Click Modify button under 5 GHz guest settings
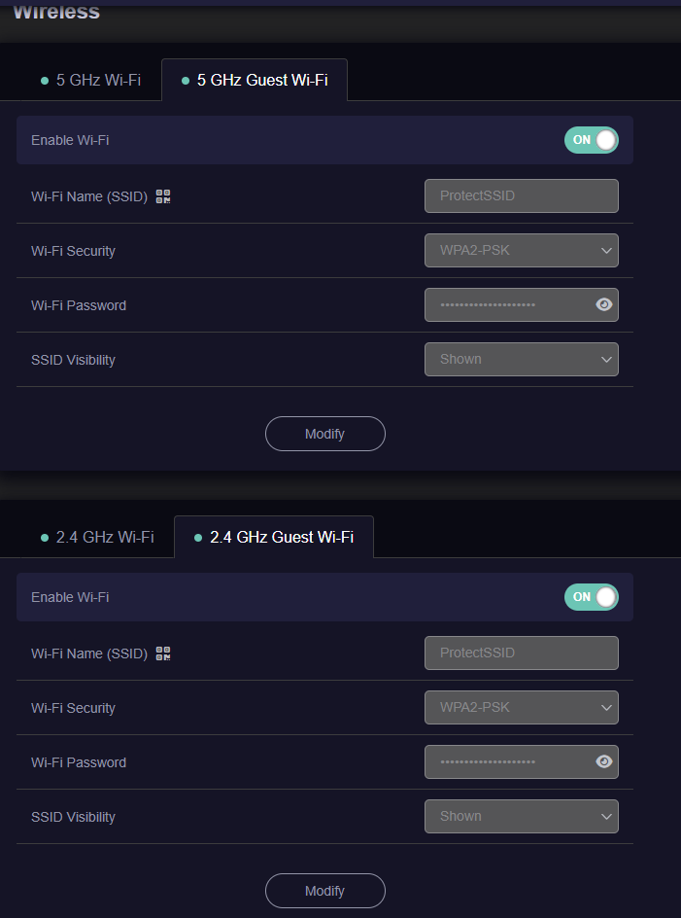 pyautogui.click(x=325, y=434)
